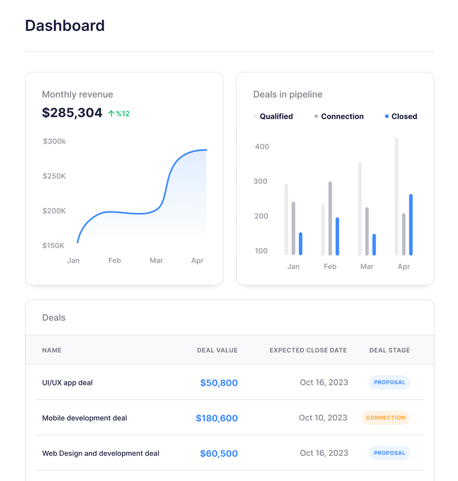Sort by the DEAL VALUE column header
Screen dimensions: 458x481
coord(217,350)
